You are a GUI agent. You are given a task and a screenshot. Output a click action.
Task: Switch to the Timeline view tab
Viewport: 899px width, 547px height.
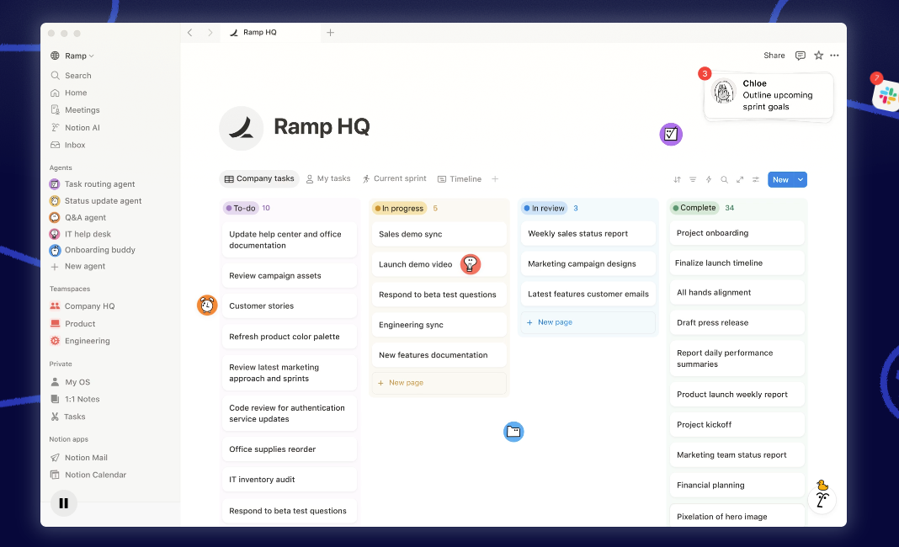tap(460, 178)
